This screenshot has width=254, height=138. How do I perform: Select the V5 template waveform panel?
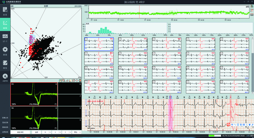coord(34,94)
